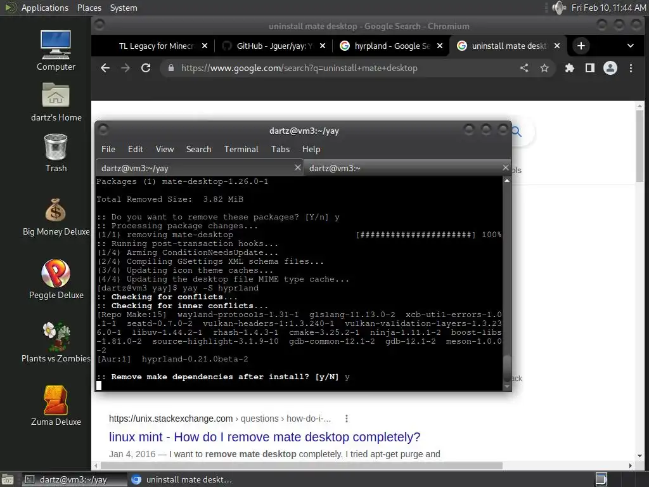Open terminal File menu
This screenshot has height=487, width=649.
pos(108,149)
